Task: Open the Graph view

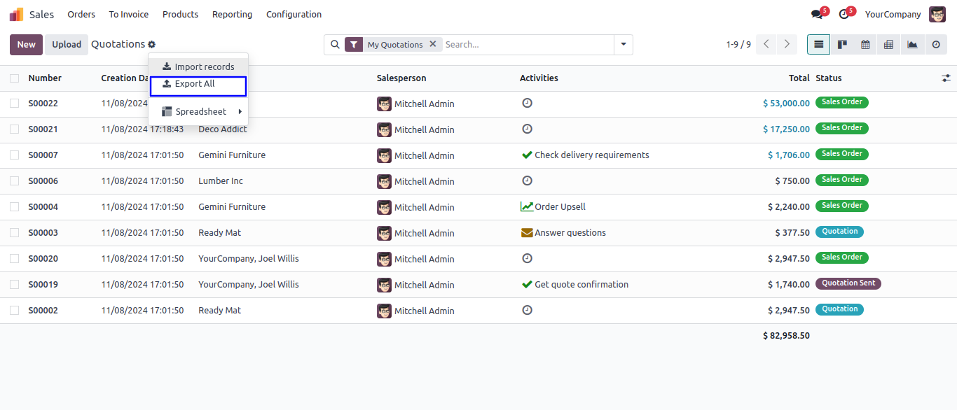Action: [912, 45]
